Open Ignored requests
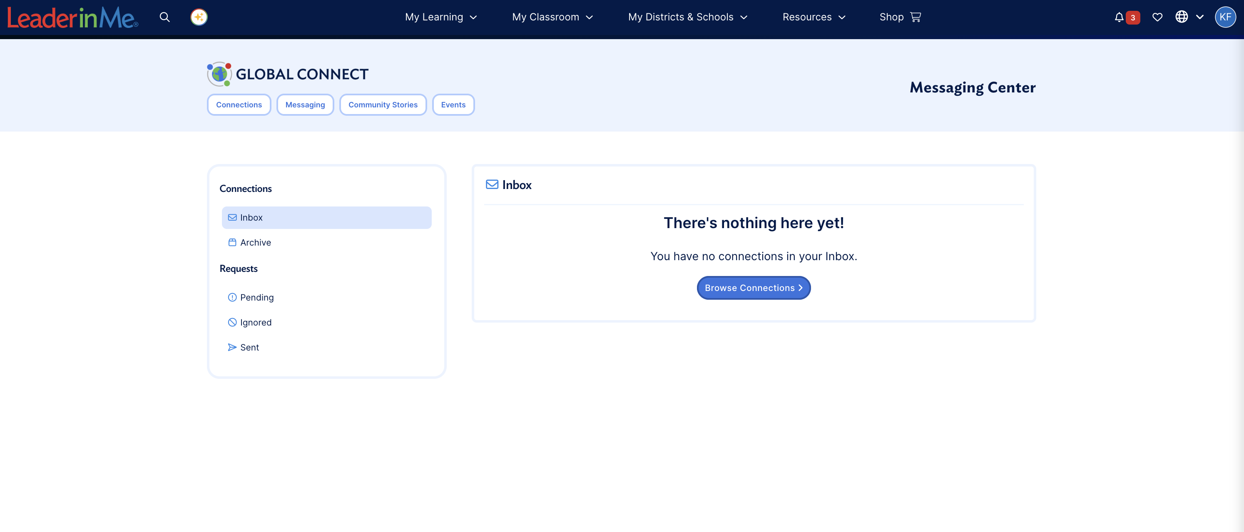 pyautogui.click(x=326, y=323)
